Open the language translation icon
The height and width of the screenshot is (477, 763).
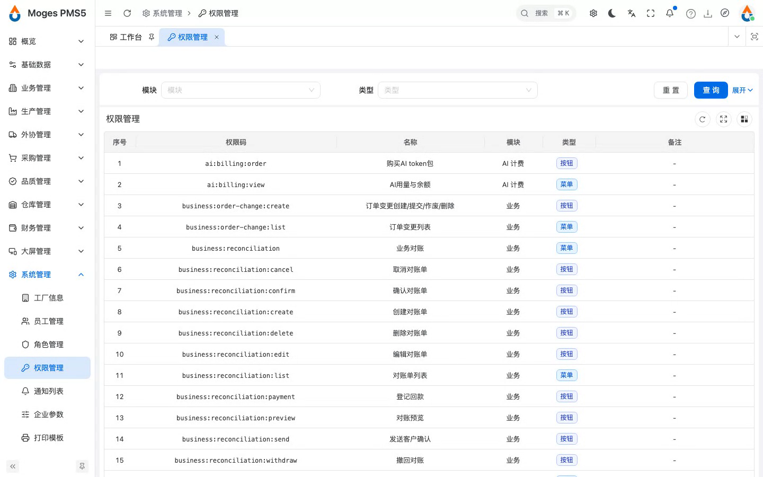632,13
